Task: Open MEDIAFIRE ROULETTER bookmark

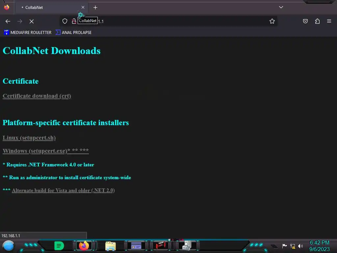Action: coord(28,33)
